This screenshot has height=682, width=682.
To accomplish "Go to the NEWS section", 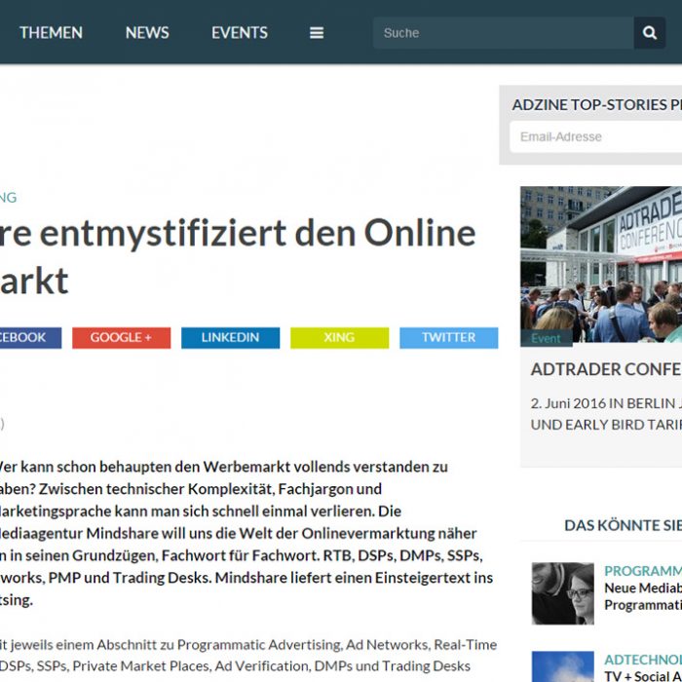I will pyautogui.click(x=147, y=32).
